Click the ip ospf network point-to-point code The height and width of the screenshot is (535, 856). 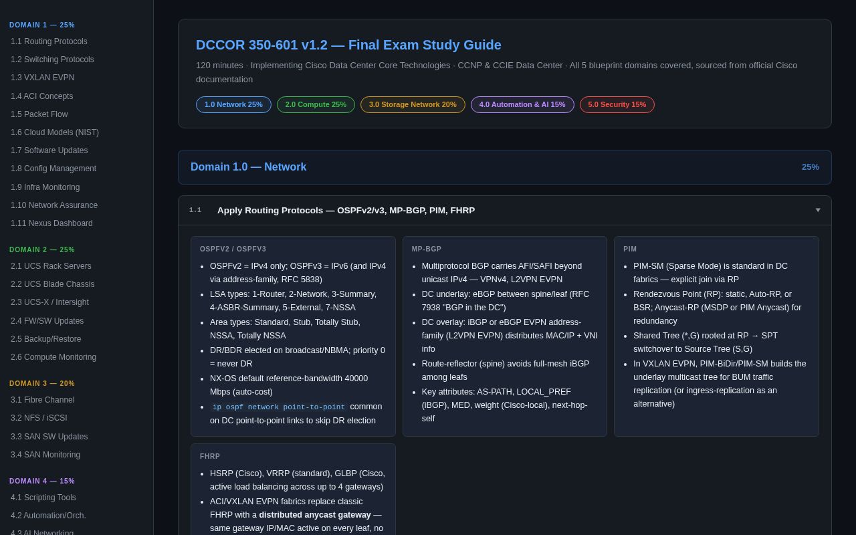[279, 407]
